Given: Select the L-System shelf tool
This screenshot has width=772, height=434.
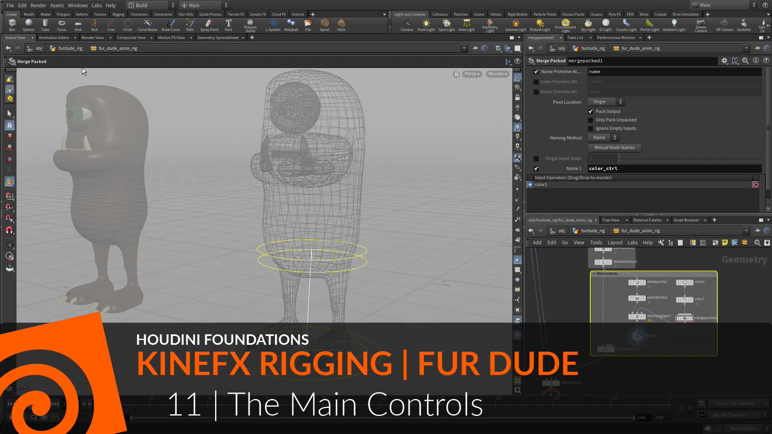Looking at the screenshot, I should tap(273, 25).
